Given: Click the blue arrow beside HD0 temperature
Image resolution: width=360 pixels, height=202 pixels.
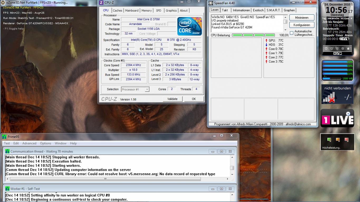Looking at the screenshot, I should [266, 45].
